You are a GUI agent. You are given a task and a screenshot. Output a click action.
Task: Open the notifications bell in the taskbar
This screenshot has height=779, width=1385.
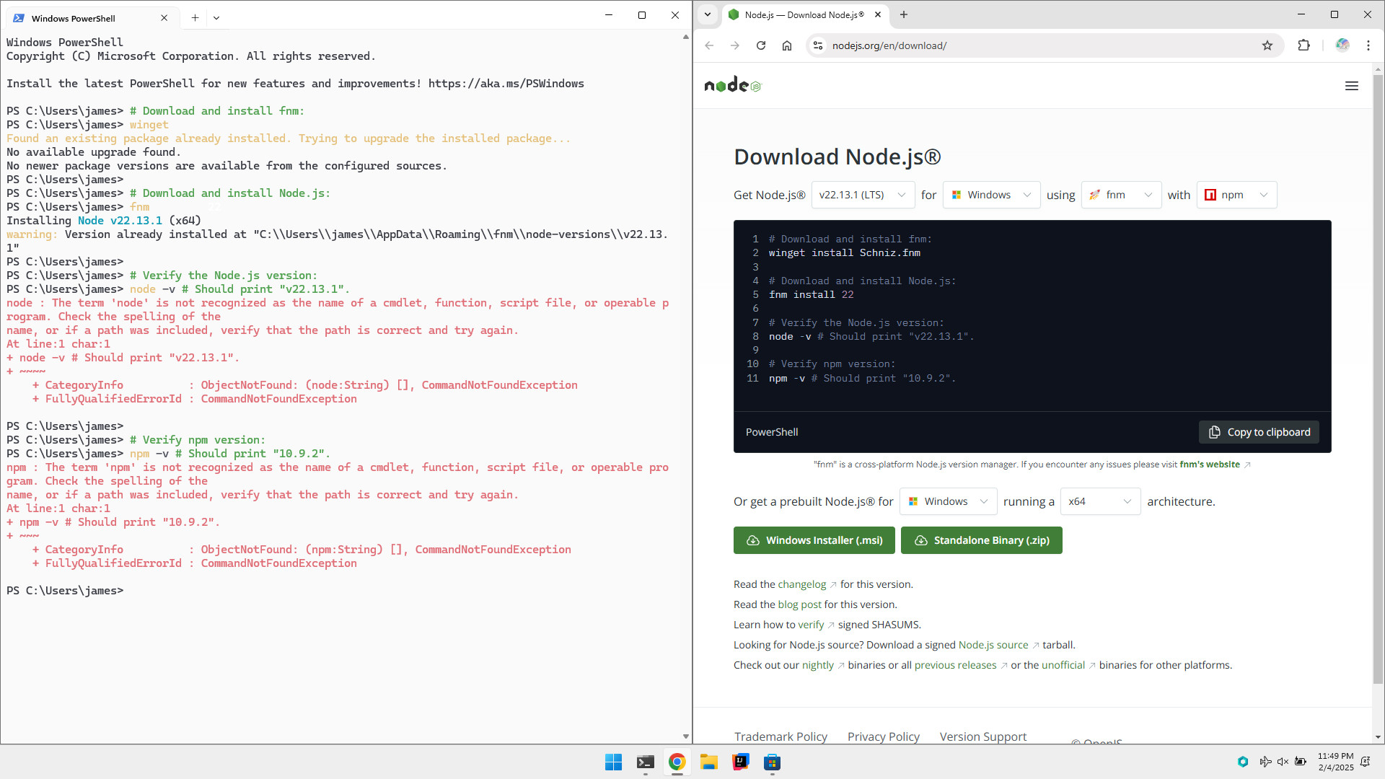(x=1365, y=762)
